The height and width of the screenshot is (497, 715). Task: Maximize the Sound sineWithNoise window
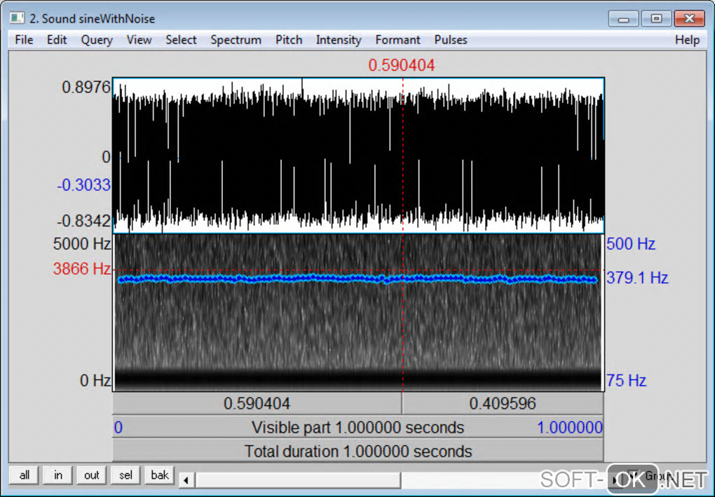point(656,19)
